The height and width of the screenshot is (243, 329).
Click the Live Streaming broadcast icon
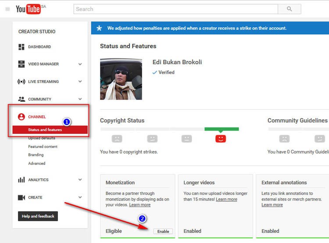[21, 82]
